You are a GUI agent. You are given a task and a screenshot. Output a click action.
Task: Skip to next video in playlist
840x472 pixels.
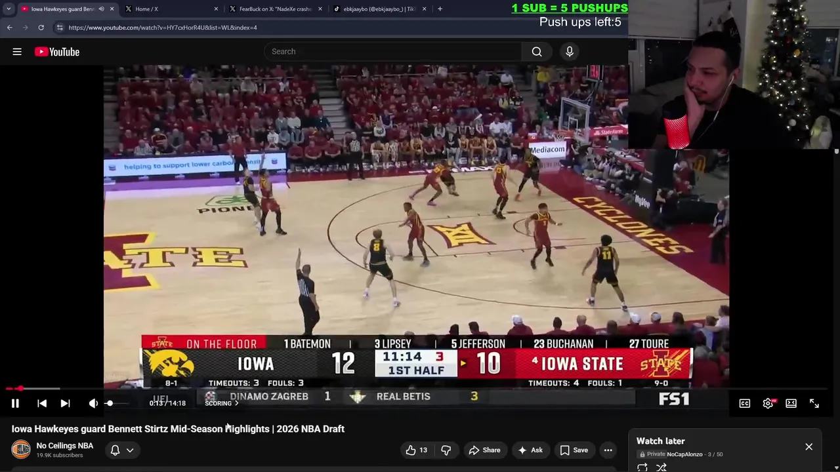click(x=65, y=403)
